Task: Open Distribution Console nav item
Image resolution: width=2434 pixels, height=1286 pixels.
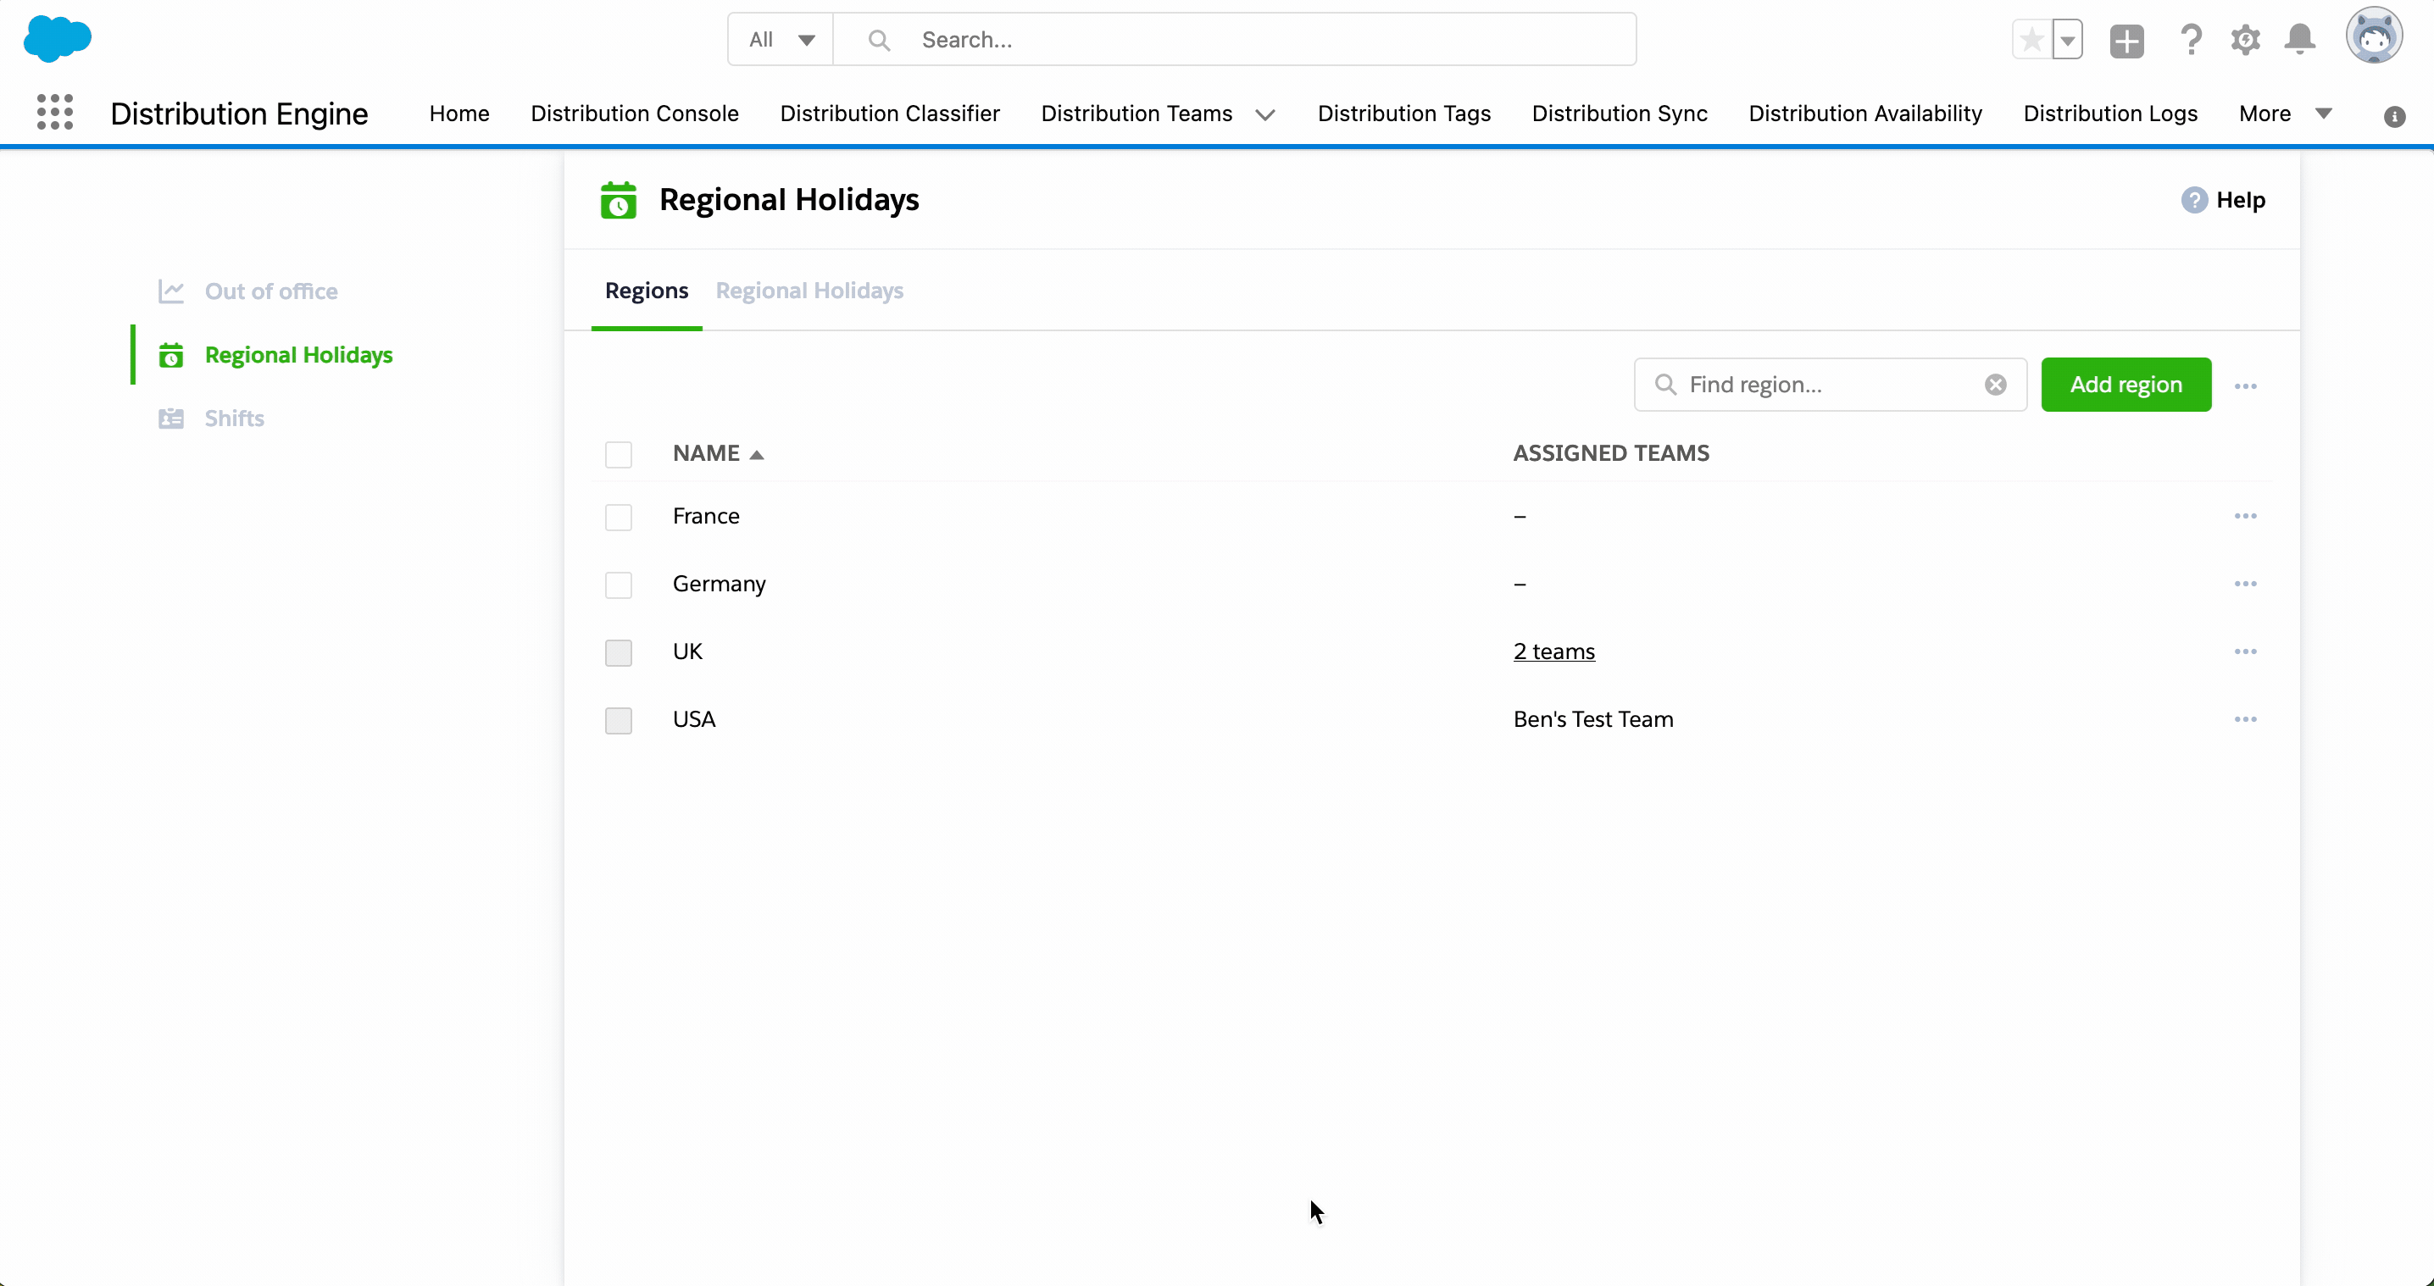Action: [x=635, y=114]
